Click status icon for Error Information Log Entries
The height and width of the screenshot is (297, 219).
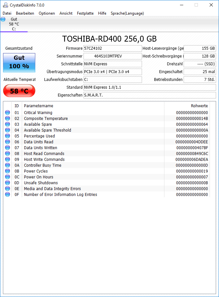click(x=7, y=194)
